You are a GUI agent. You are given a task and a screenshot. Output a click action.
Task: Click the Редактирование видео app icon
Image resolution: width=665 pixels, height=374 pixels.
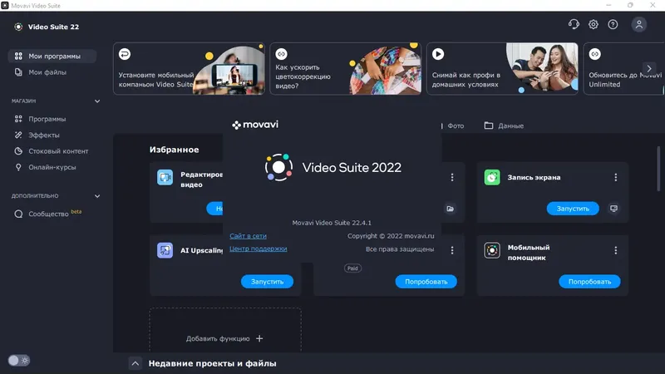pyautogui.click(x=165, y=177)
